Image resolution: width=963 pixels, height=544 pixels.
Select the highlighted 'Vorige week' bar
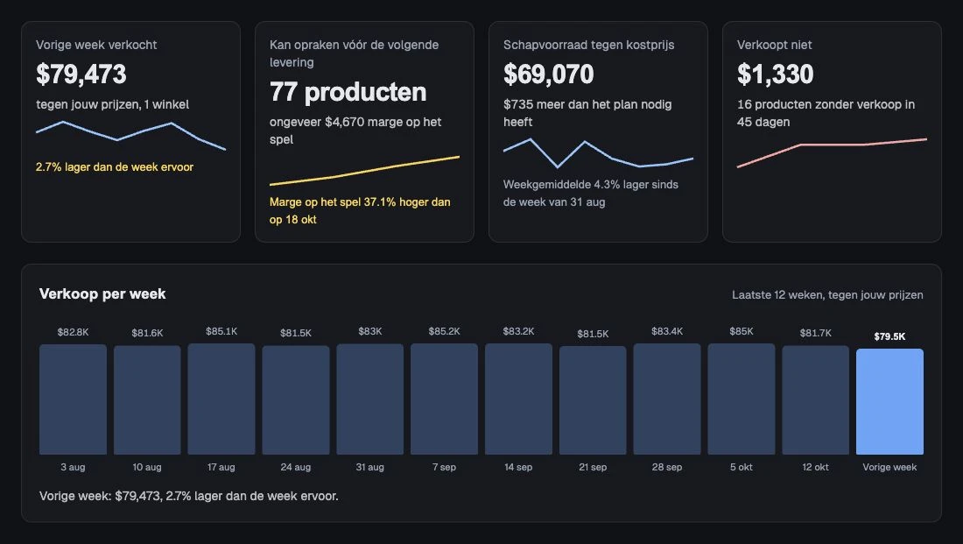coord(890,401)
